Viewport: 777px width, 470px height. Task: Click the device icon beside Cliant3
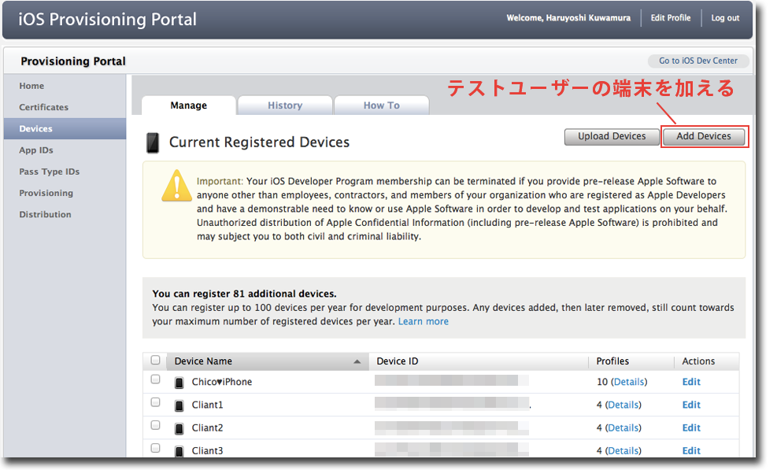(179, 451)
